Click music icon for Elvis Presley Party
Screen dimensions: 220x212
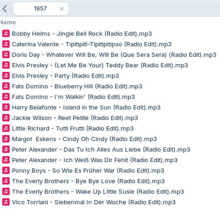(6, 76)
